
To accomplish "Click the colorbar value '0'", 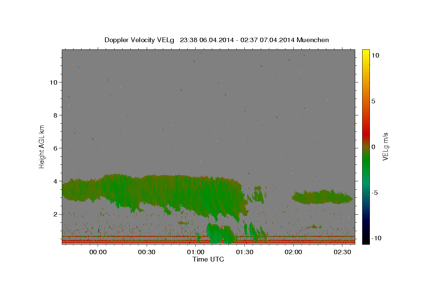I will (373, 147).
